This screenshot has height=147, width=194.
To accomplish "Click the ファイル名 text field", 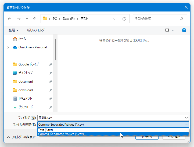I will [110, 118].
